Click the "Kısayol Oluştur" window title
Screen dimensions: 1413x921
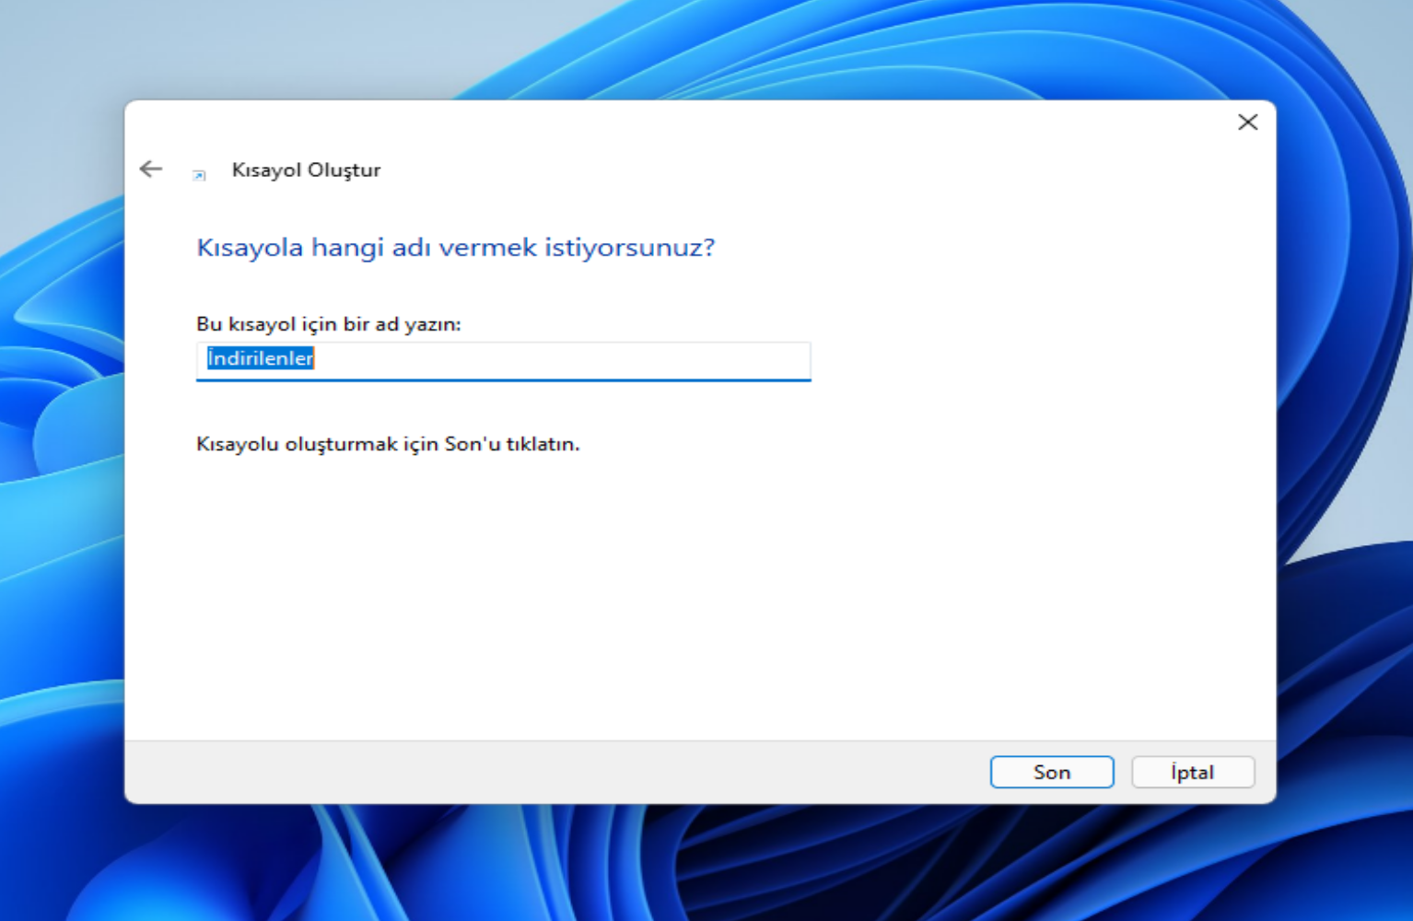point(306,170)
